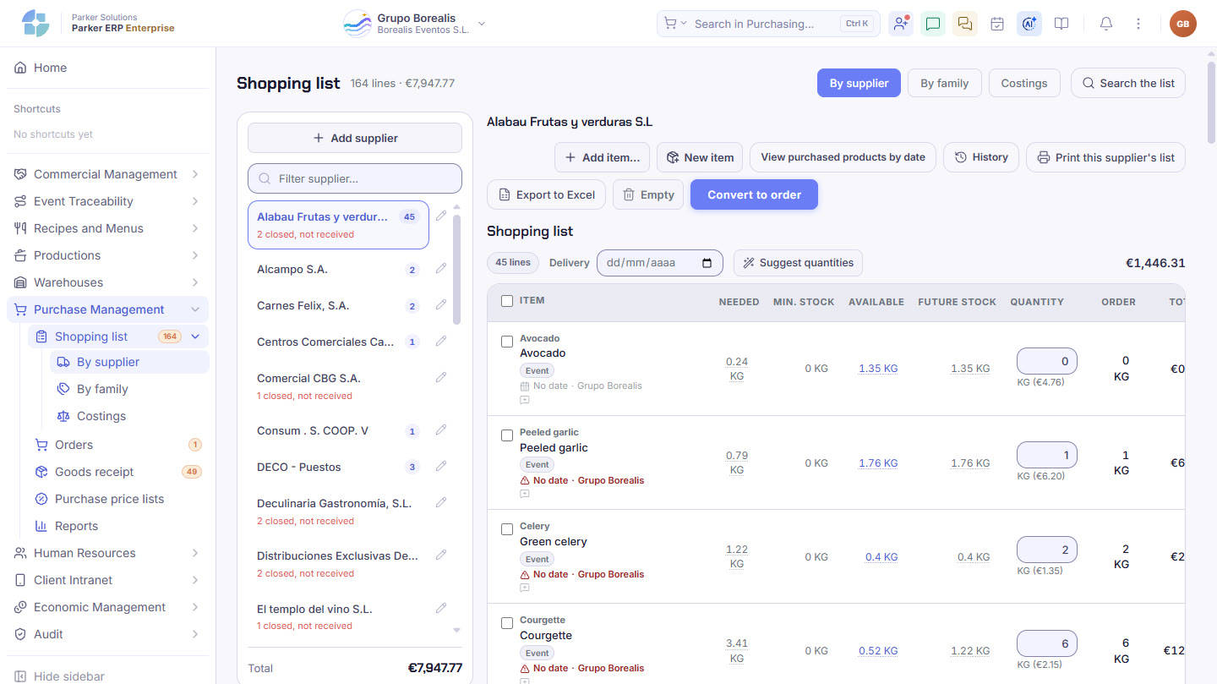The width and height of the screenshot is (1217, 684).
Task: Click the add user icon in top bar
Action: pyautogui.click(x=901, y=24)
